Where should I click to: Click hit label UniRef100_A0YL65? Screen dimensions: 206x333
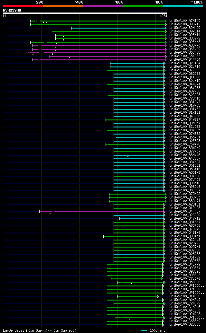185,130
